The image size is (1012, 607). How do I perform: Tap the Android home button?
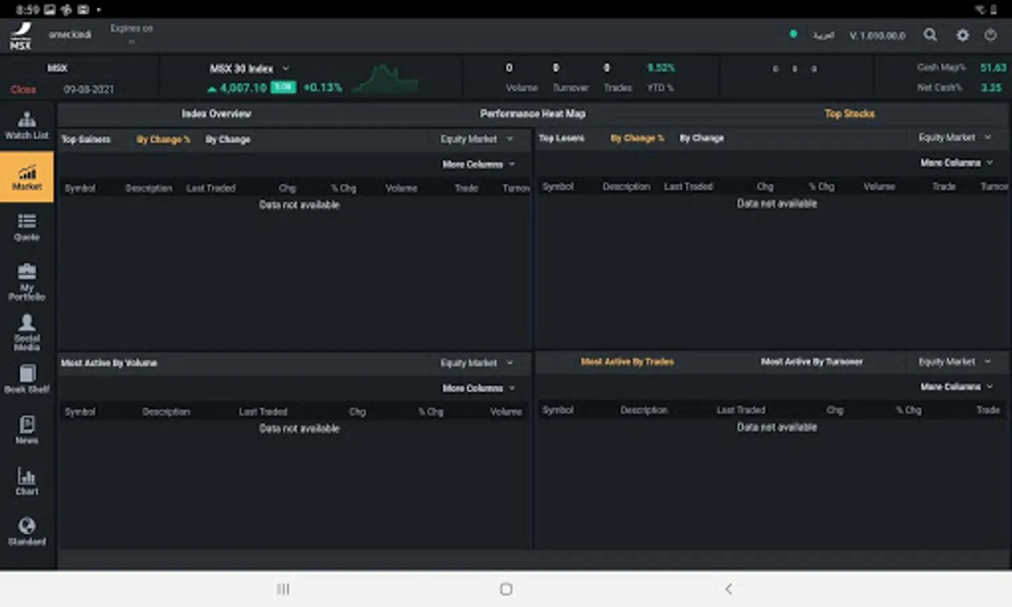click(x=506, y=589)
